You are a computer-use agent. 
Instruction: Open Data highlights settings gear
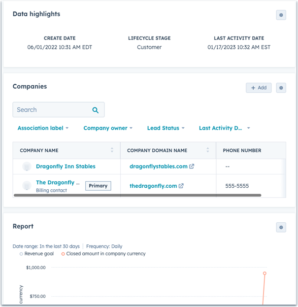click(x=281, y=15)
